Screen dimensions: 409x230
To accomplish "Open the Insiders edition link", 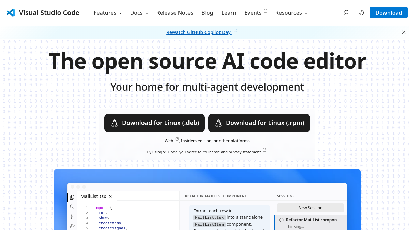I will (196, 141).
